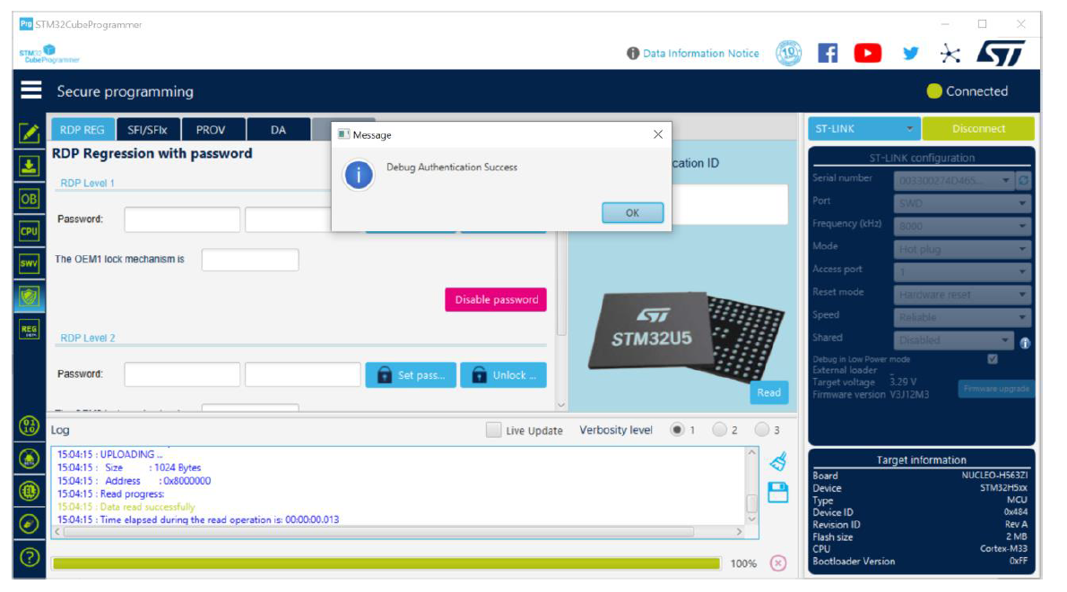Confirm the message with OK
Viewport: 1067px width, 592px height.
pyautogui.click(x=632, y=213)
